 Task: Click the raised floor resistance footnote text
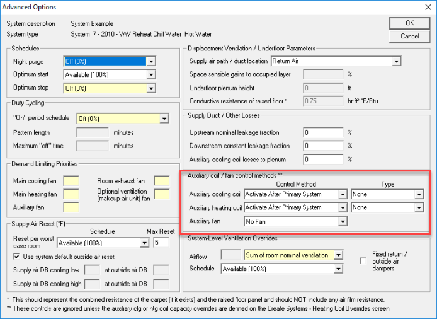tap(196, 299)
